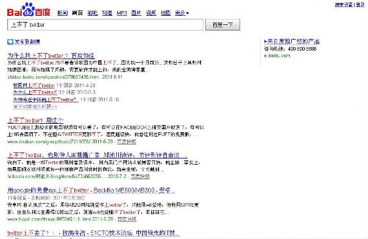
Task: Switch to the 新闻 tab
Action: click(62, 13)
